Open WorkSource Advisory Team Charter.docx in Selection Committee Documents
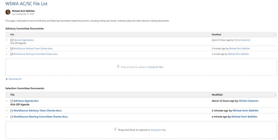 click(38, 110)
